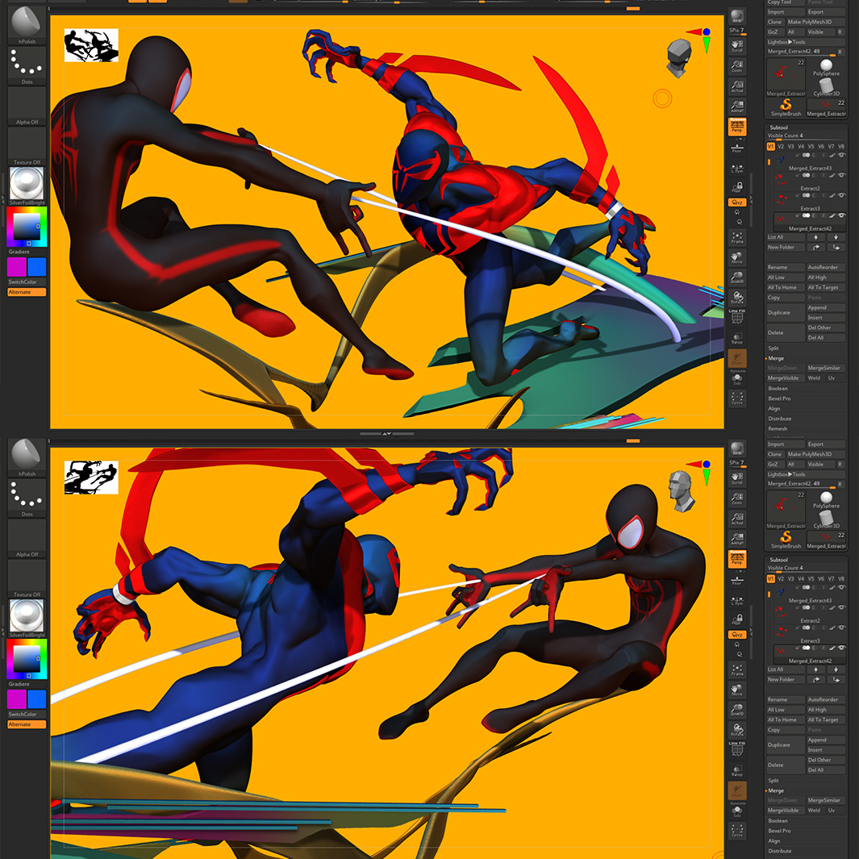Open the Dots stroke picker in top view

click(27, 66)
